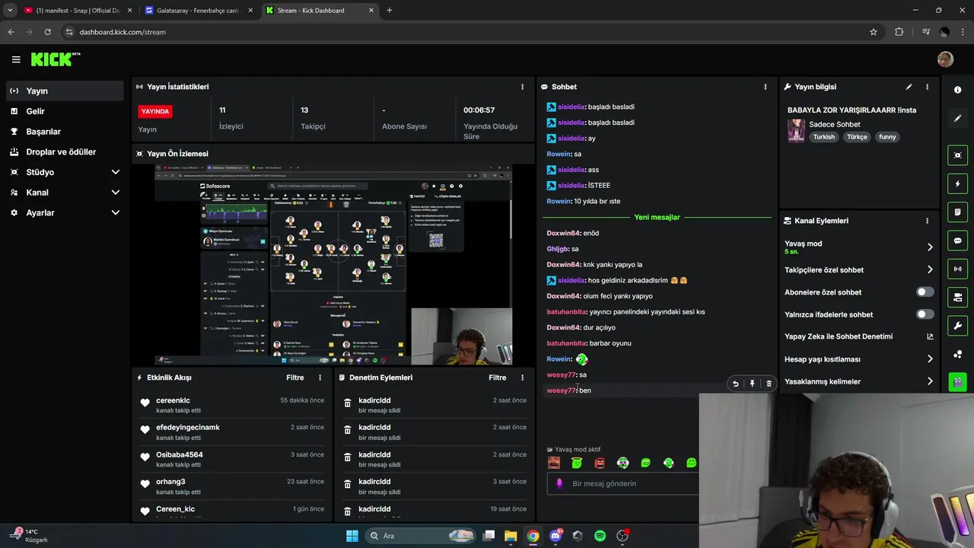This screenshot has height=548, width=974.
Task: Insert the green halo emote
Action: 577,463
